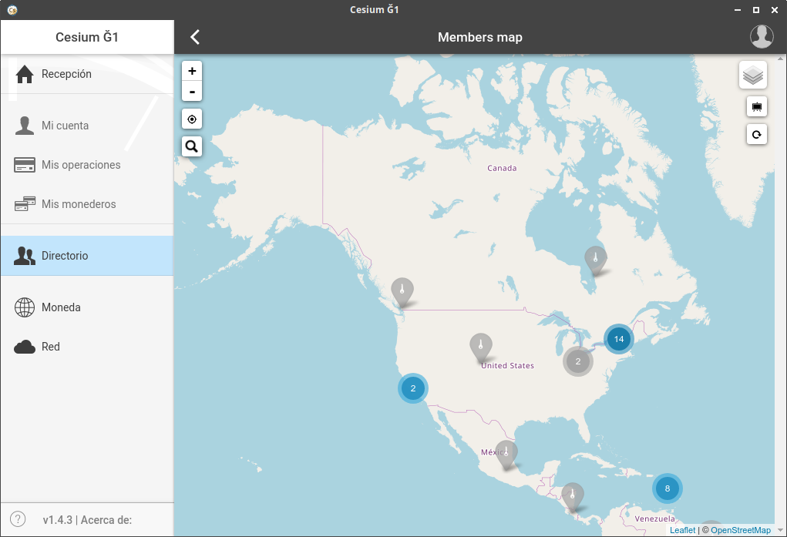This screenshot has width=787, height=537.
Task: Click the Members map title
Action: click(x=479, y=37)
